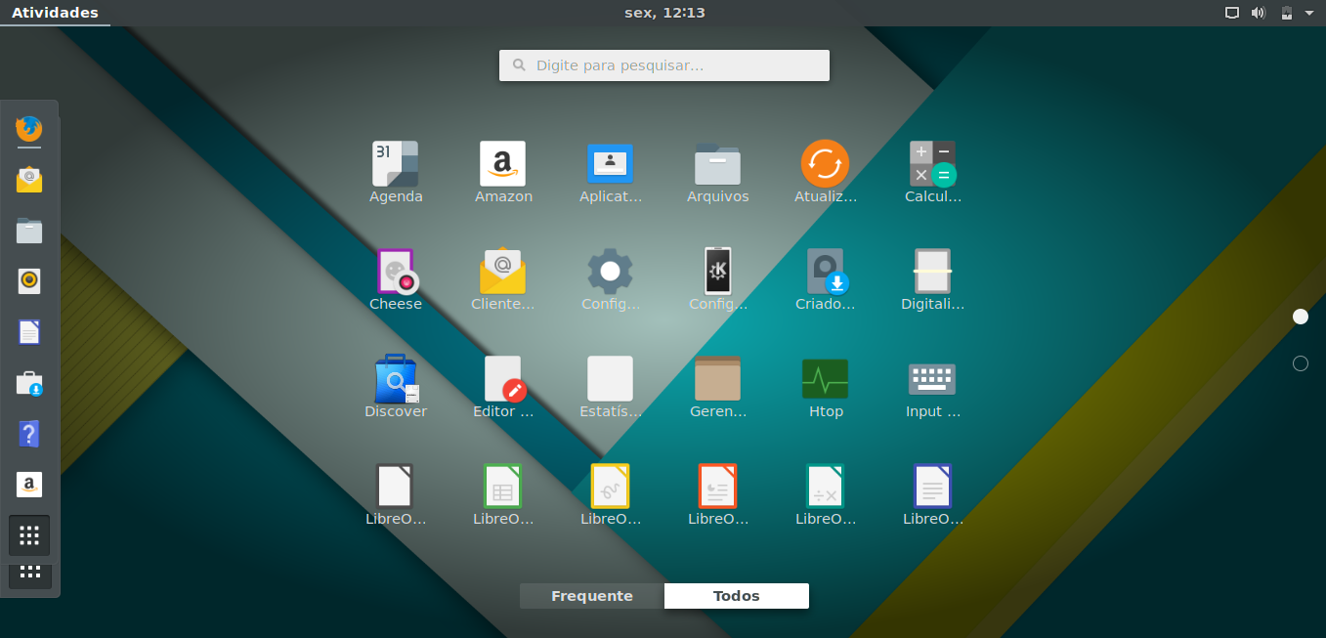Click the Digite para pesquisar search field
The width and height of the screenshot is (1326, 638).
(664, 64)
